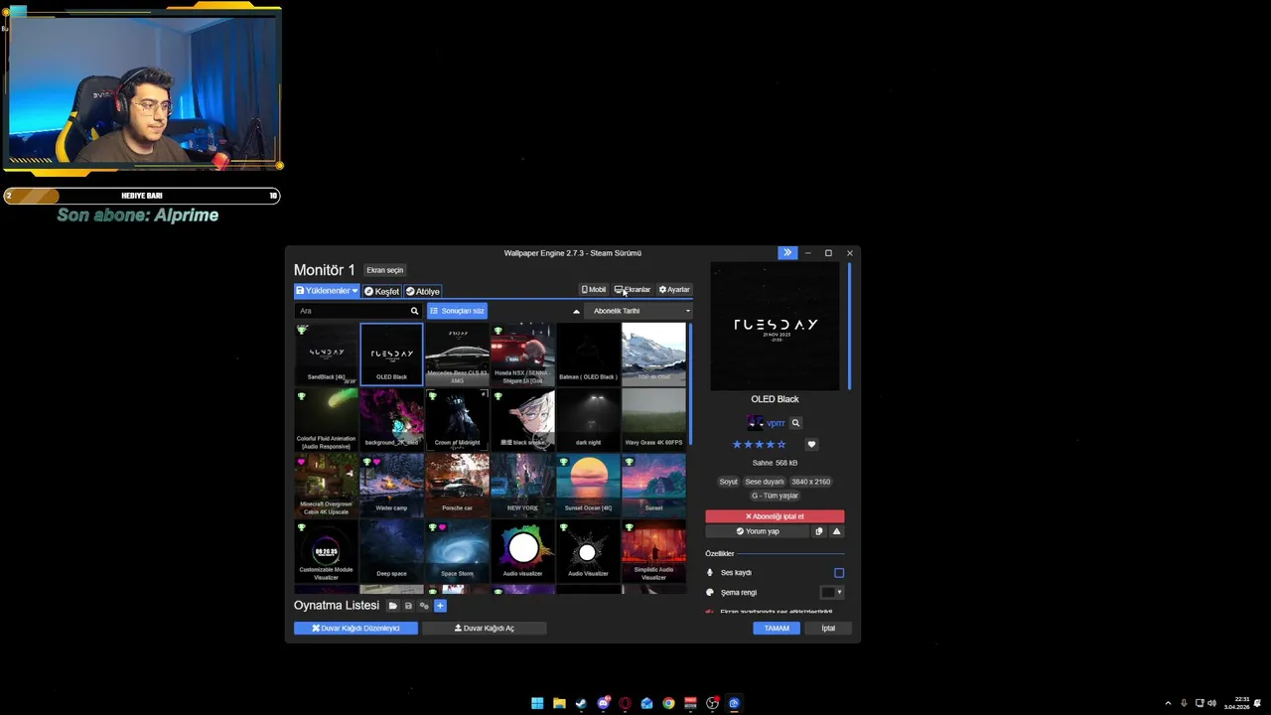Select the Honda NSX wallpaper
The image size is (1271, 715).
pos(522,354)
